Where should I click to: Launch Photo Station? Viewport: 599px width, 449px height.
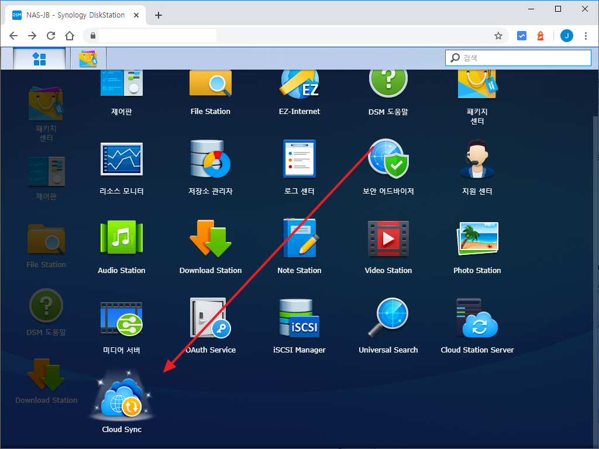tap(477, 239)
